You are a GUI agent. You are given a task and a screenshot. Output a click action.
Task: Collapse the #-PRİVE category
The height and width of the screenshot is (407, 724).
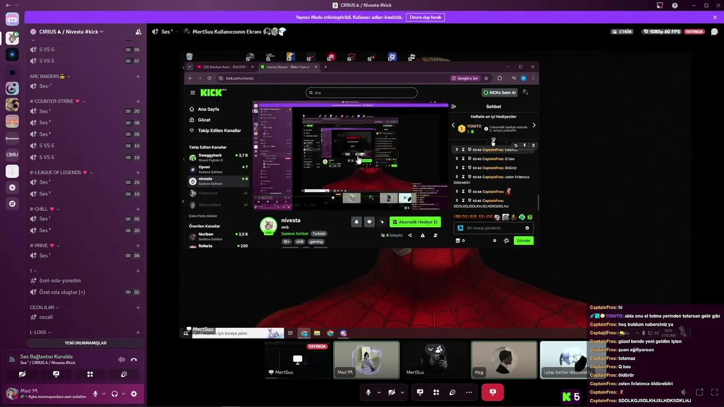click(45, 246)
